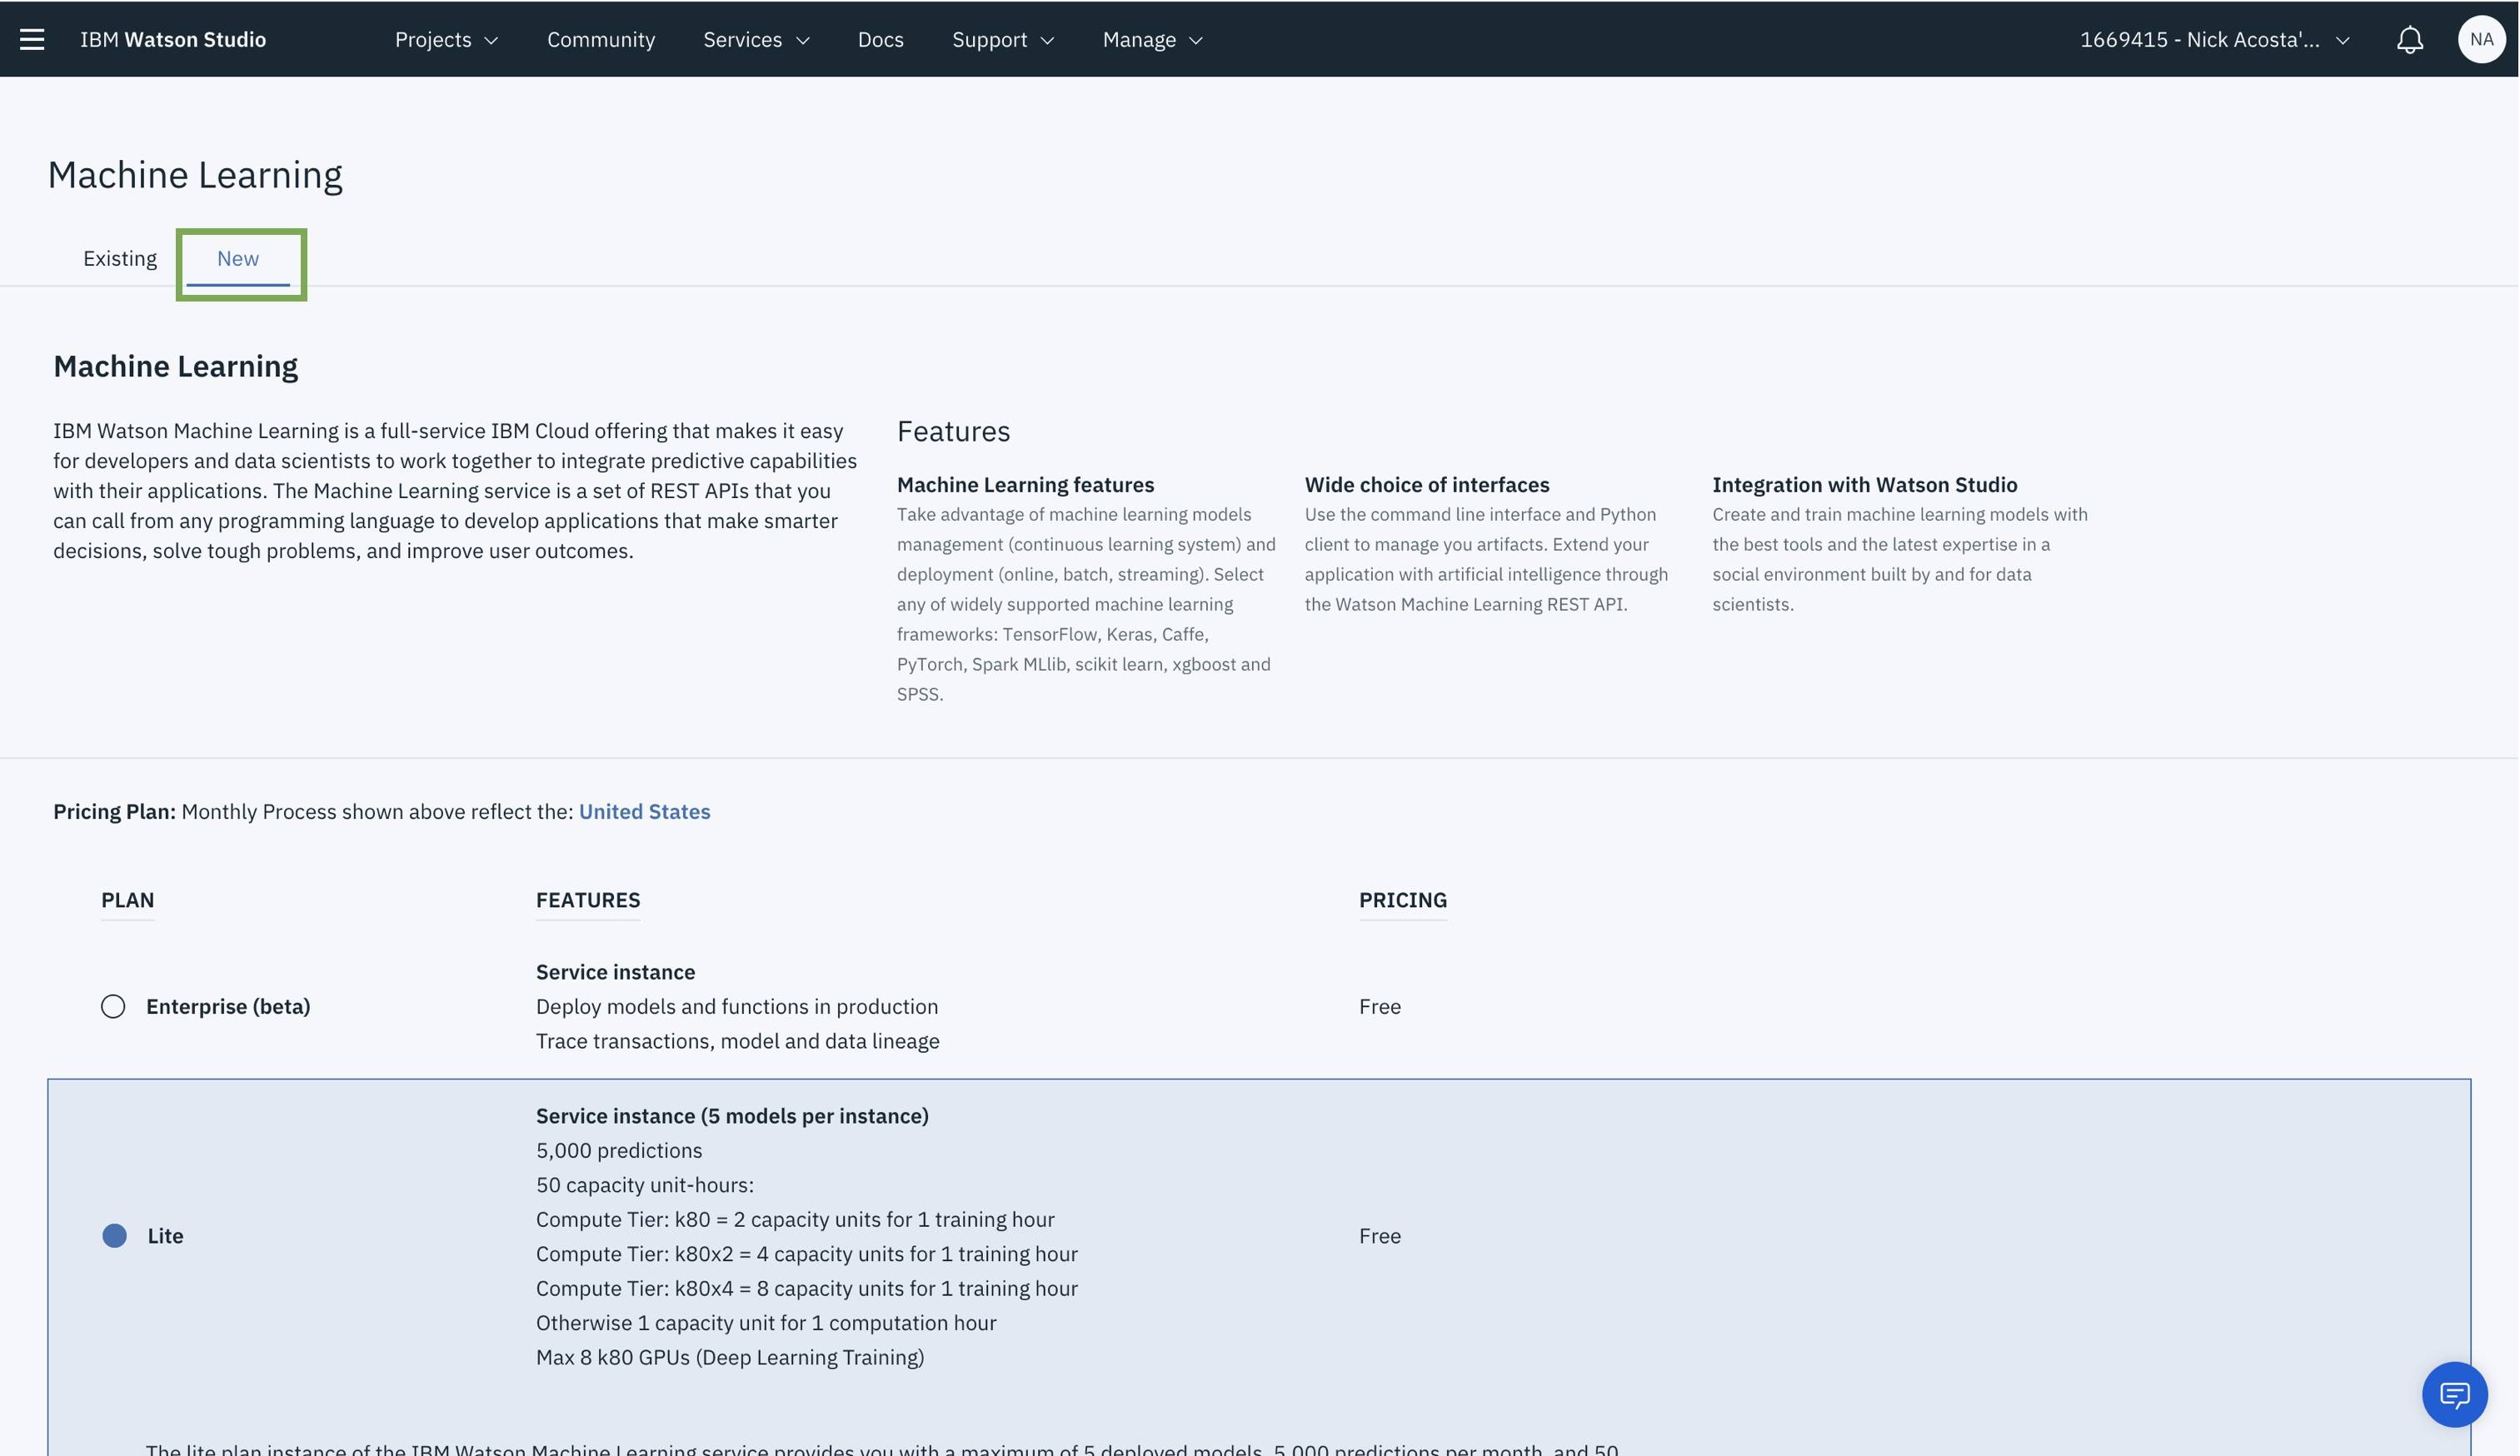Open the notifications bell
The width and height of the screenshot is (2520, 1456).
(2410, 40)
